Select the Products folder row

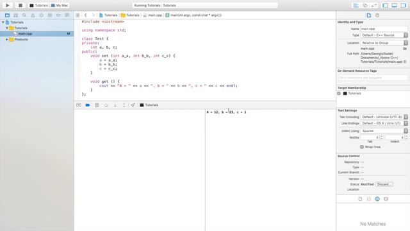37,39
